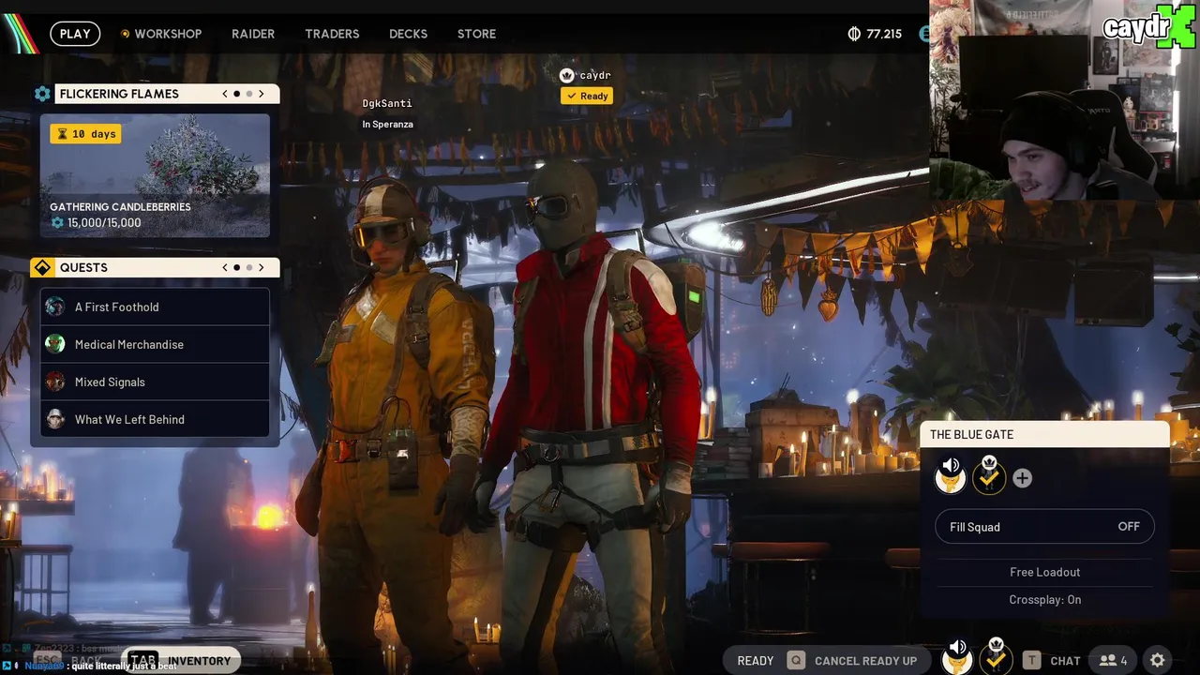Click the Mixed Signals quest avatar
Screen dimensions: 1200x675
click(x=55, y=382)
